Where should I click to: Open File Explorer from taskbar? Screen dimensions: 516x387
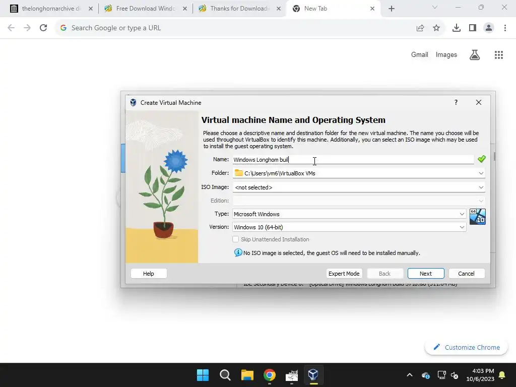click(x=247, y=375)
